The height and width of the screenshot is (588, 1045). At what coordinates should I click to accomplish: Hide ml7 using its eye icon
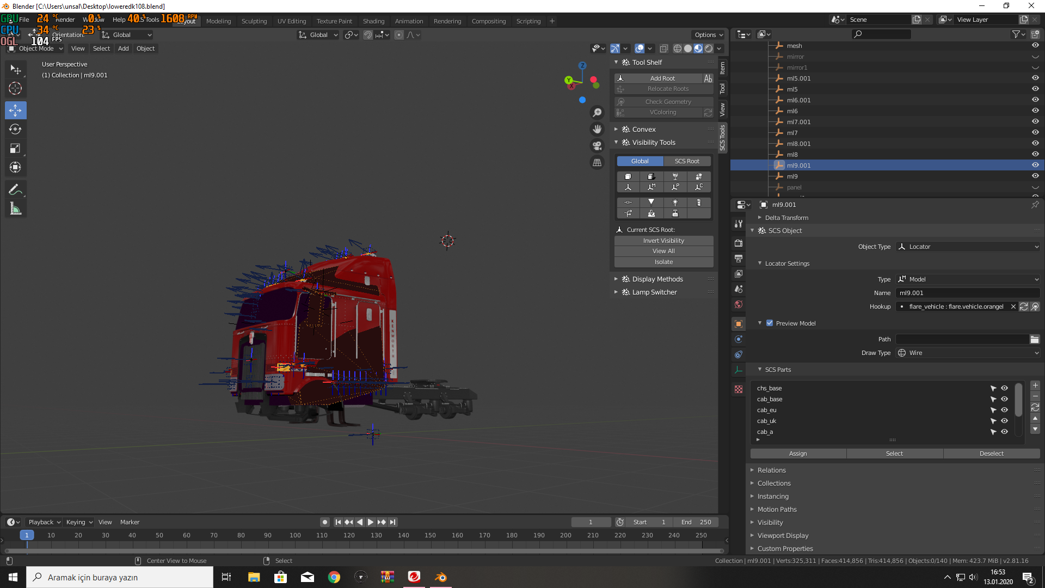tap(1035, 133)
